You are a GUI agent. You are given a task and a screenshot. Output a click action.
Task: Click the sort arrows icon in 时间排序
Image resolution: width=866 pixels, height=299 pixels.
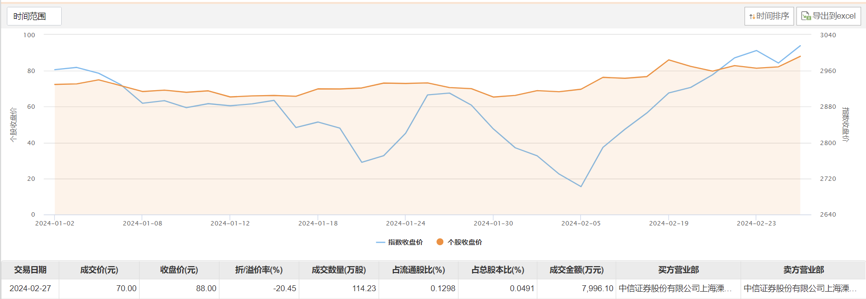tap(752, 17)
